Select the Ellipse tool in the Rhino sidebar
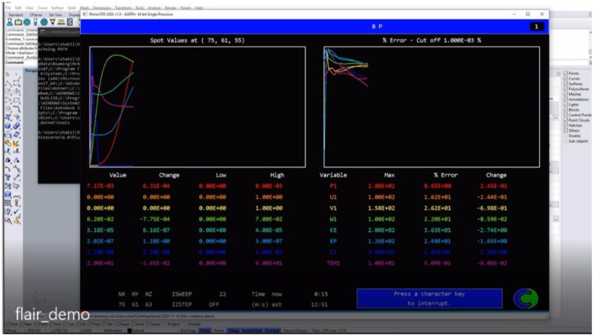The width and height of the screenshot is (593, 335). pos(17,91)
